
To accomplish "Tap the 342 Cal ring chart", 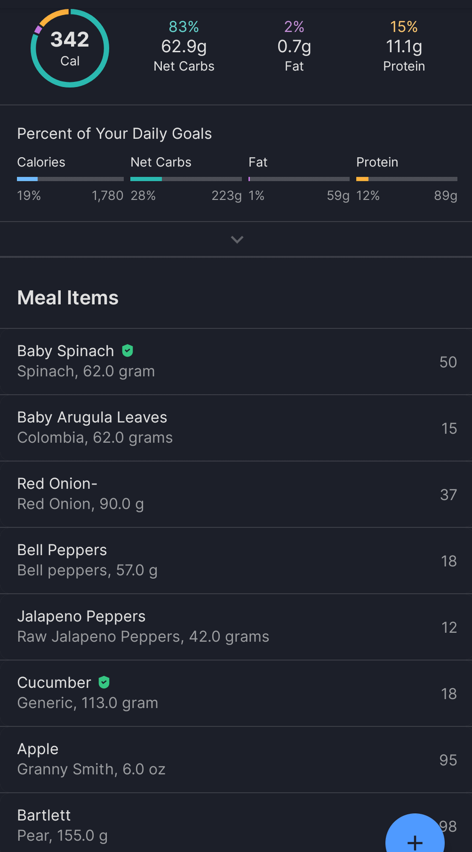I will click(70, 48).
